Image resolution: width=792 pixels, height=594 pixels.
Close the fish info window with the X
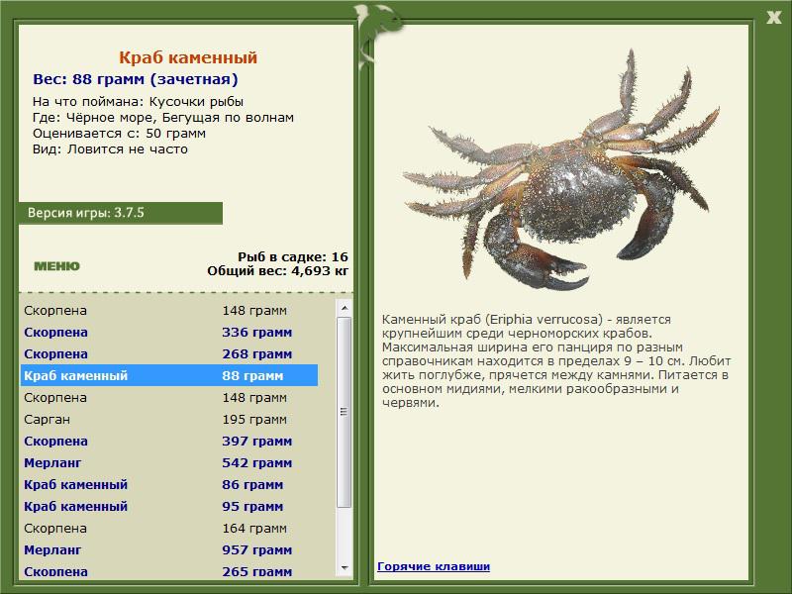click(773, 18)
